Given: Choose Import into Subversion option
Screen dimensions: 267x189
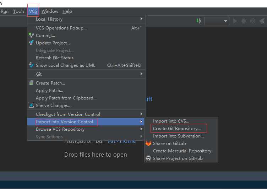Looking at the screenshot, I should point(181,136).
